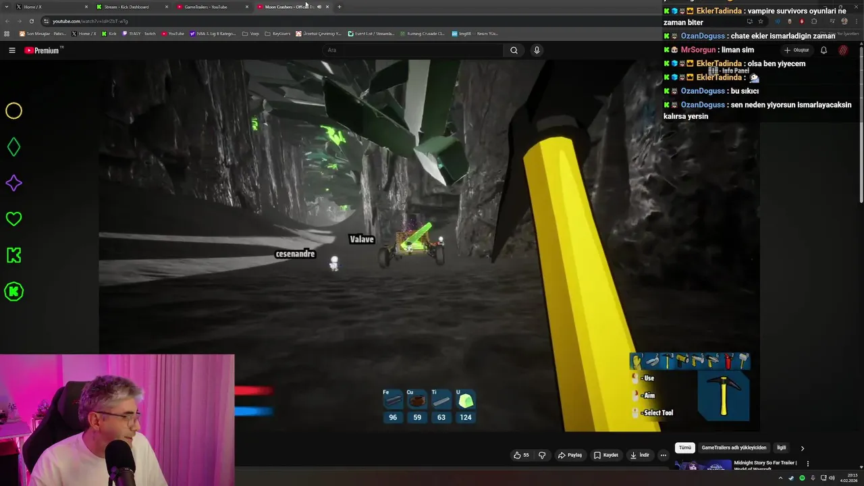Open 'Burning Crusade Cl...' bookmark
This screenshot has height=486, width=864.
pos(422,34)
